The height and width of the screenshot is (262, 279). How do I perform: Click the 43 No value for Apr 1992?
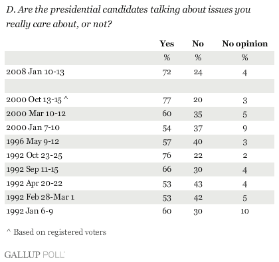(x=198, y=184)
